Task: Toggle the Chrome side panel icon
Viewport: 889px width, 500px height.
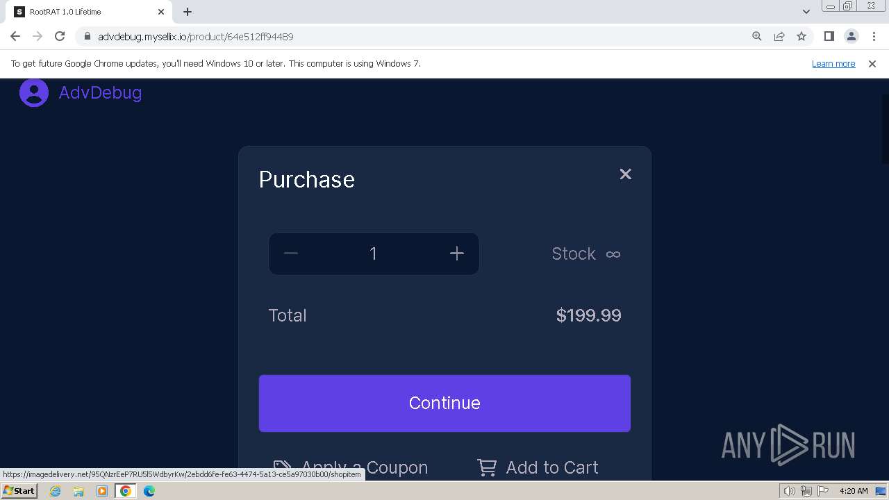Action: pyautogui.click(x=829, y=36)
